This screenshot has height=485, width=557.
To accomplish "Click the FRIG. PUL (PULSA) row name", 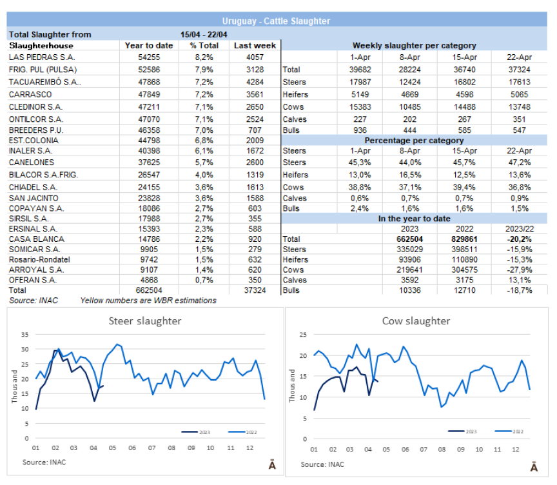I will click(x=39, y=70).
